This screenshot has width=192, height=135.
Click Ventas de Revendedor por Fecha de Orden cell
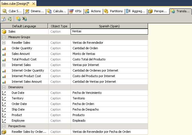tap(109, 132)
